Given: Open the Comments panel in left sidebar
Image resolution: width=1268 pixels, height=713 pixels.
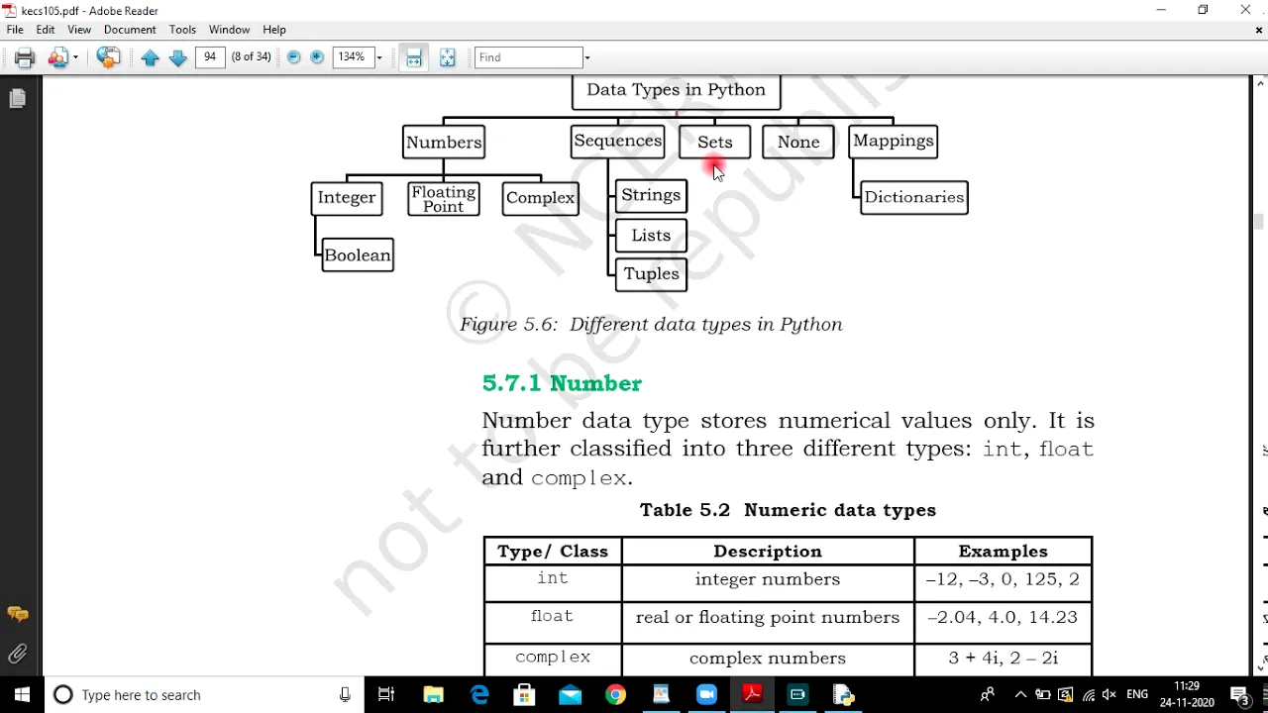Looking at the screenshot, I should (17, 615).
